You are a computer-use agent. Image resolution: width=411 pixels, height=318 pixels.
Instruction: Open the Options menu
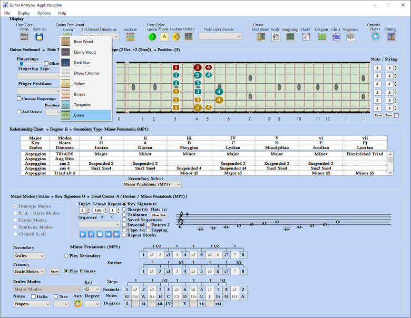tap(44, 13)
